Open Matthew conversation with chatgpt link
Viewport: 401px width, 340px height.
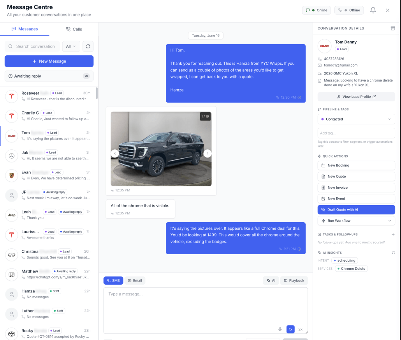point(49,274)
